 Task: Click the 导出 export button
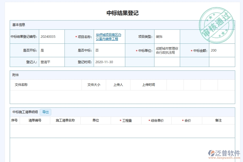pos(45,112)
